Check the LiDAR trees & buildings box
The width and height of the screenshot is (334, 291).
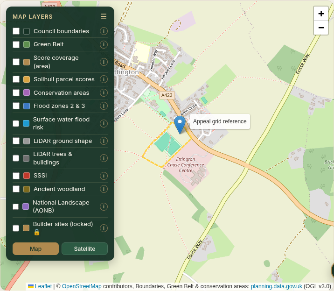[16, 158]
